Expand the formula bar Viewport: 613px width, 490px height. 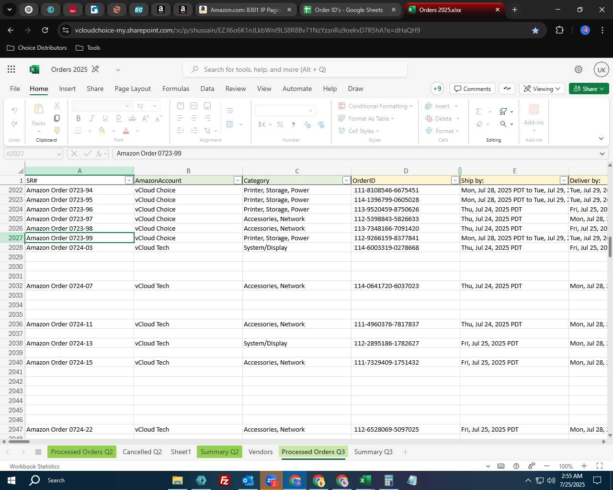[x=602, y=154]
